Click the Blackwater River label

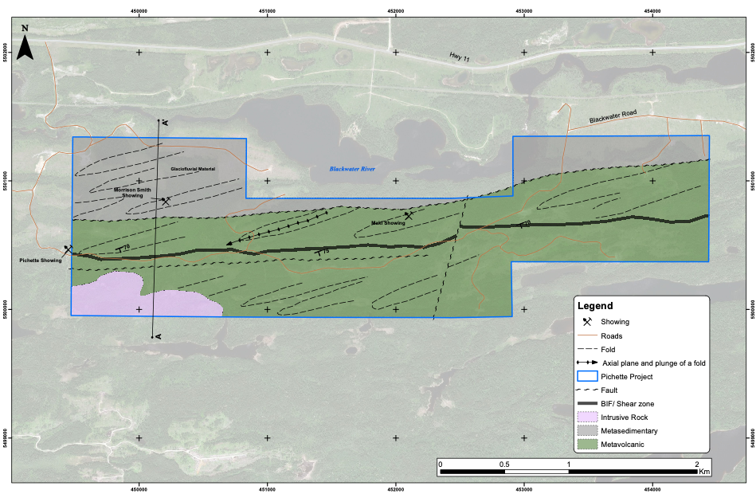coord(352,170)
